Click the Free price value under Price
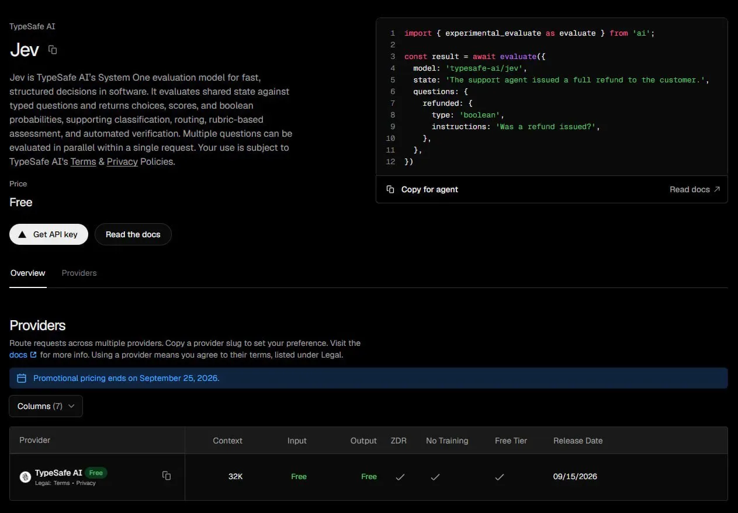This screenshot has width=738, height=513. [21, 202]
